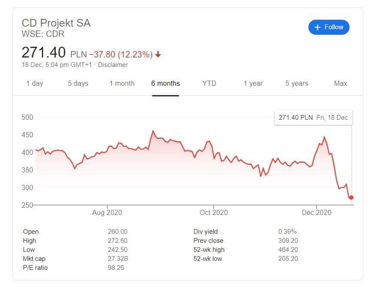Click the Dec 2020 axis label

click(x=317, y=212)
